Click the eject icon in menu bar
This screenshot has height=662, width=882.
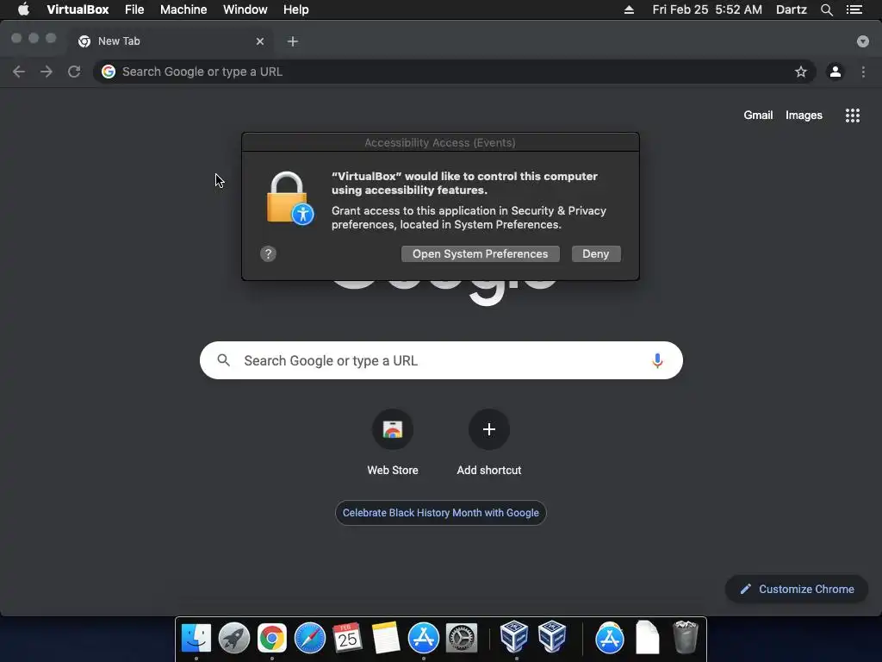point(629,9)
